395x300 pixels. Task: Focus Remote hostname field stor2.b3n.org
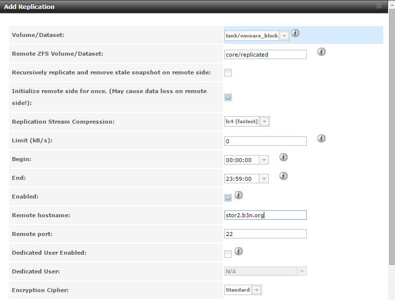(265, 215)
